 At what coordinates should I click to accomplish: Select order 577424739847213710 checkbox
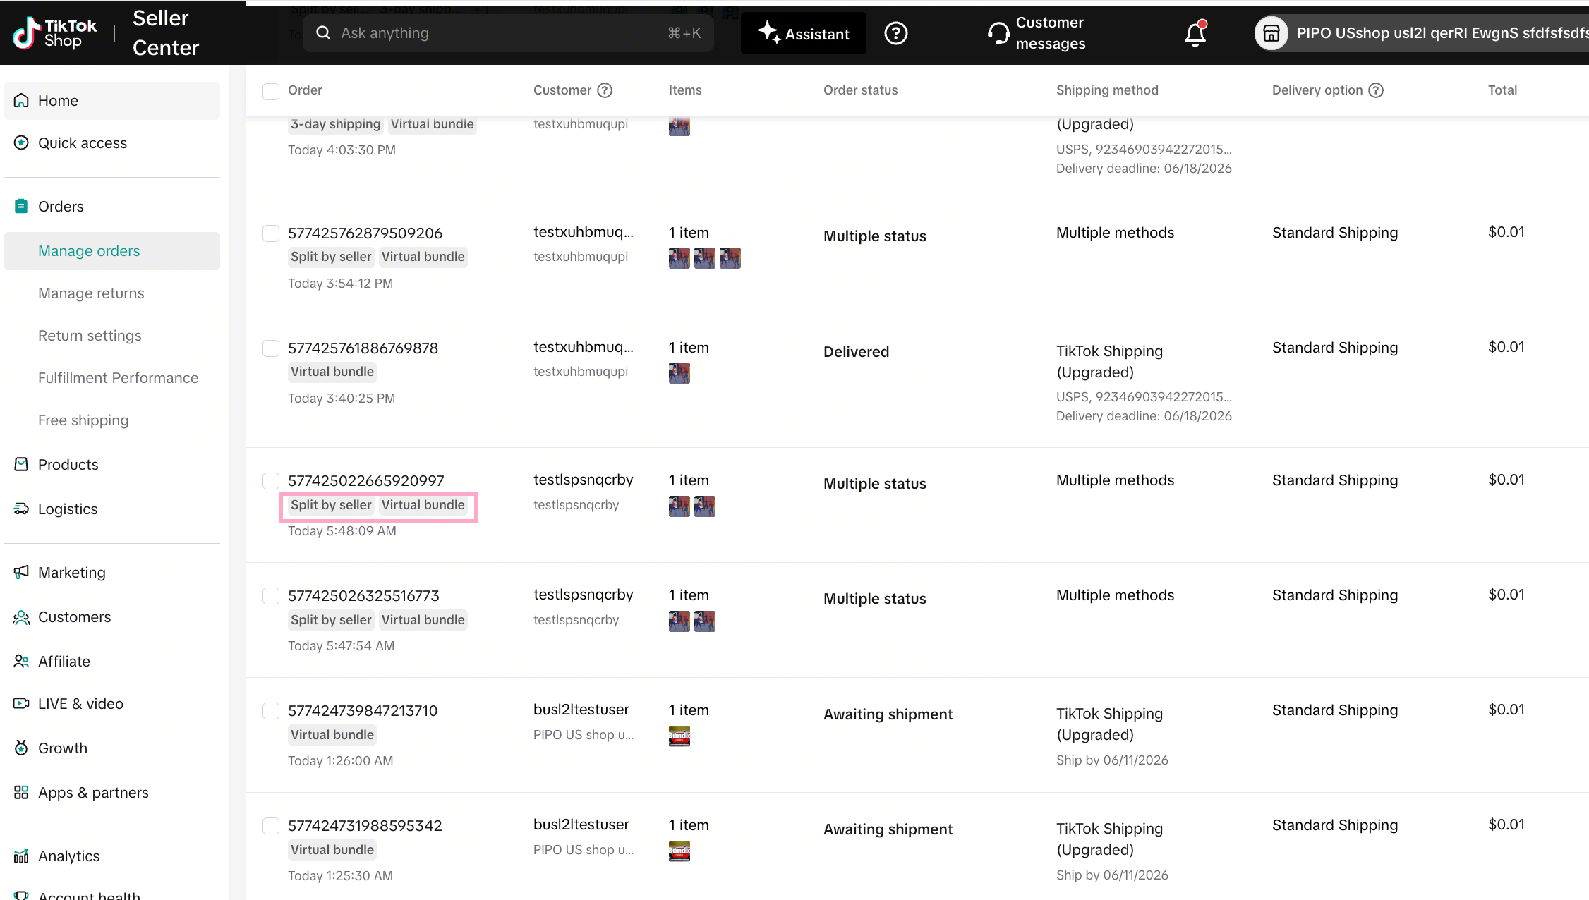pyautogui.click(x=271, y=711)
